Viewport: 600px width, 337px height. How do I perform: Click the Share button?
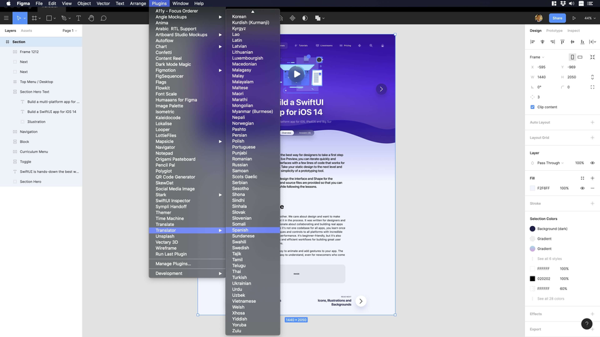[x=557, y=18]
